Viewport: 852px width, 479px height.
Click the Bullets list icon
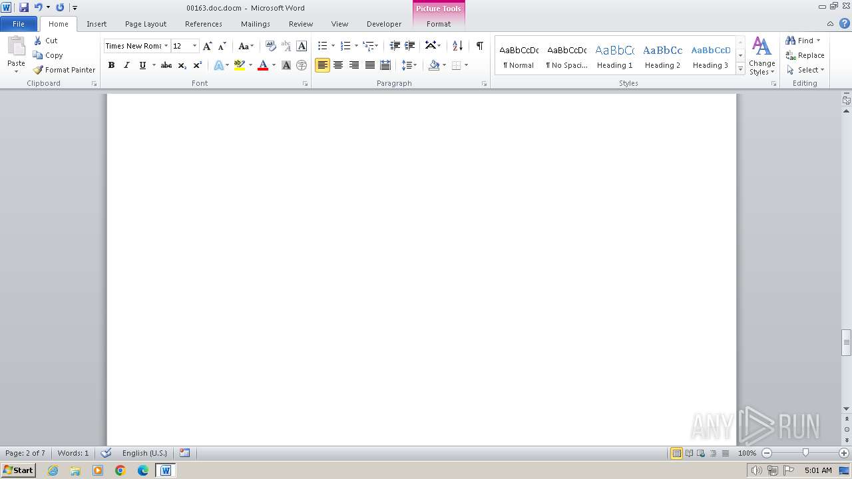[323, 46]
